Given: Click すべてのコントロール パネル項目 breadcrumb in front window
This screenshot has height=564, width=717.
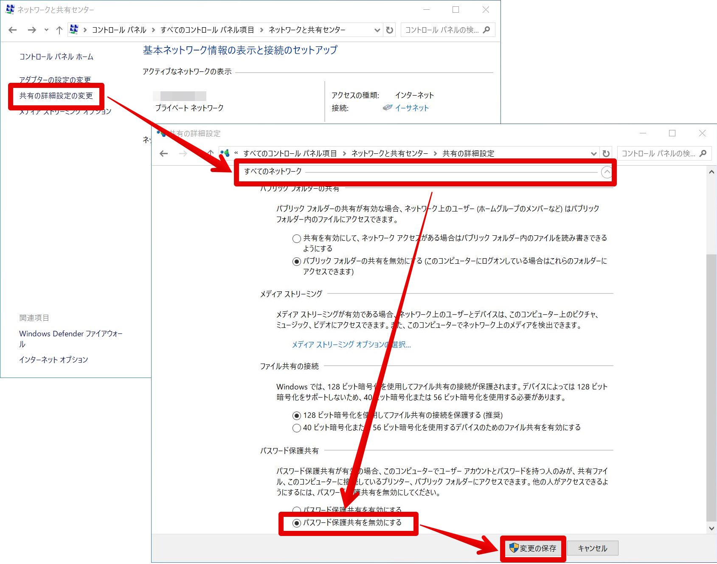Looking at the screenshot, I should [x=290, y=153].
